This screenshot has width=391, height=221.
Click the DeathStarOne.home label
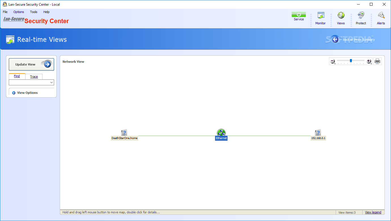click(124, 138)
